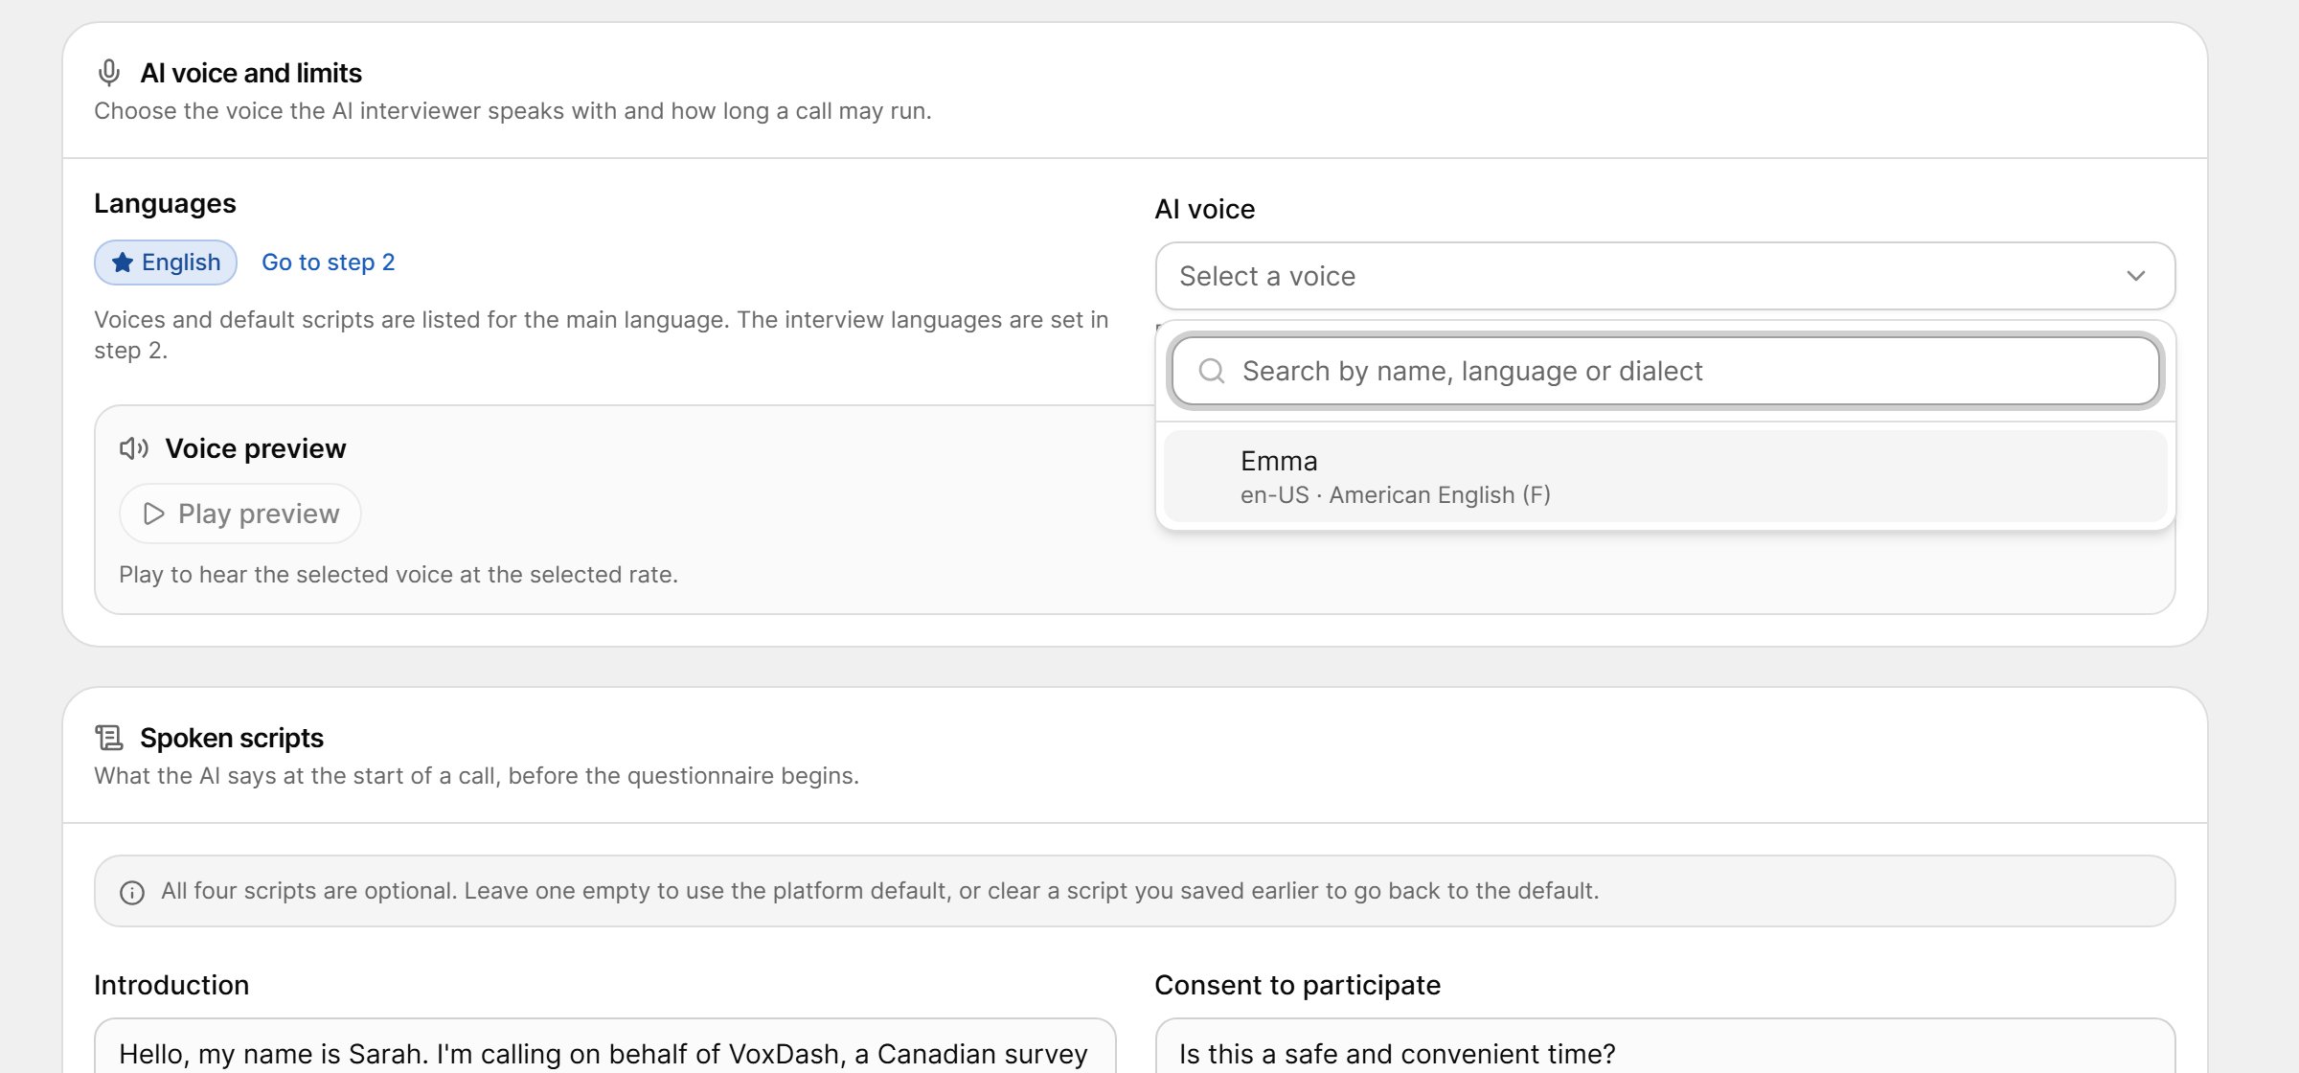Click the star icon in English chip
Viewport: 2299px width, 1073px height.
[x=123, y=263]
